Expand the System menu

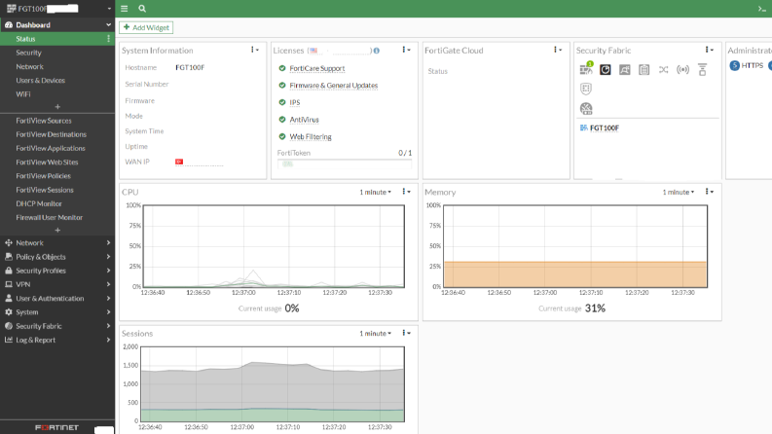click(x=57, y=312)
